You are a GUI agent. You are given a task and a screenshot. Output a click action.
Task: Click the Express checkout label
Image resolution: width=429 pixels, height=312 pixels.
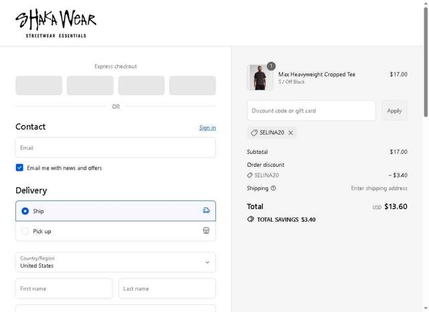(115, 66)
